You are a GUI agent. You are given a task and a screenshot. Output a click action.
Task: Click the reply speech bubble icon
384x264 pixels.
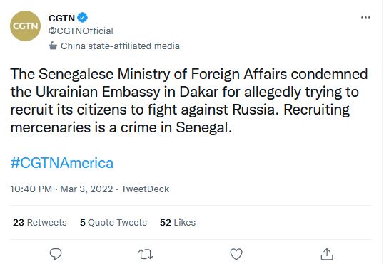[56, 254]
